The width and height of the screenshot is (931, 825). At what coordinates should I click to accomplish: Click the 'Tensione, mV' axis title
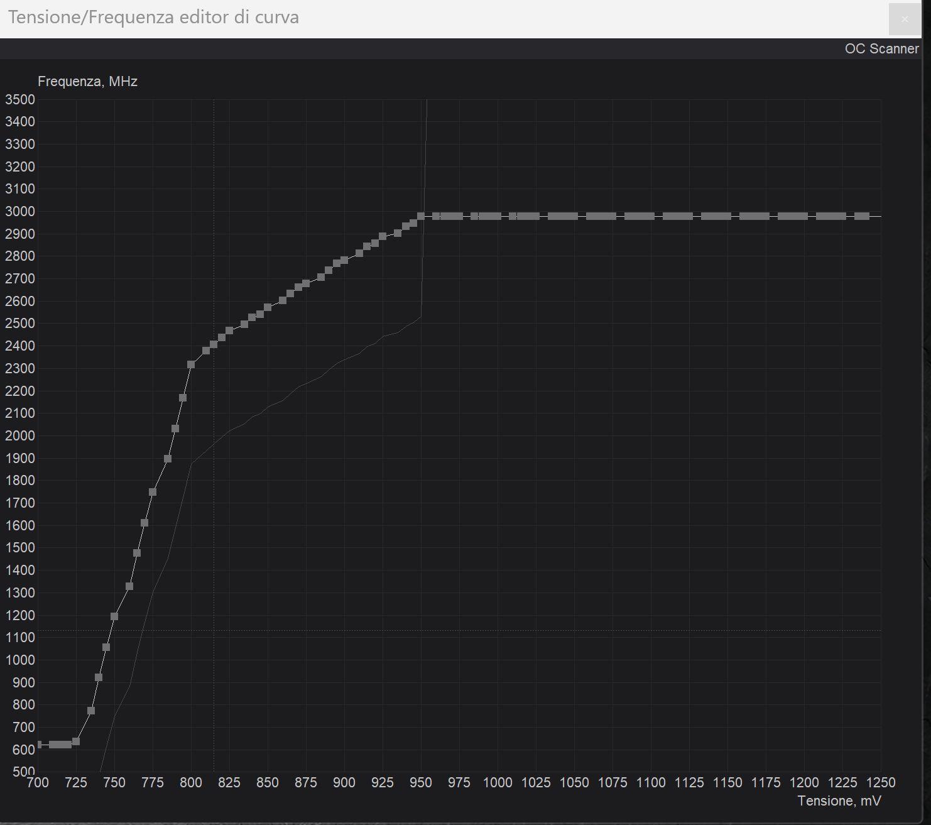pyautogui.click(x=839, y=801)
